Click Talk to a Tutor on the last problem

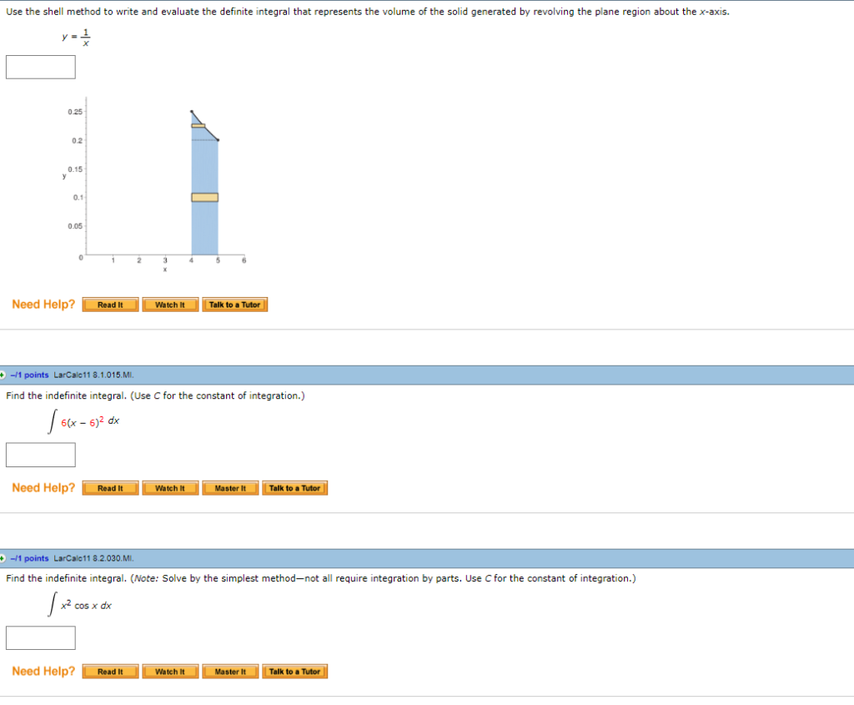point(294,671)
